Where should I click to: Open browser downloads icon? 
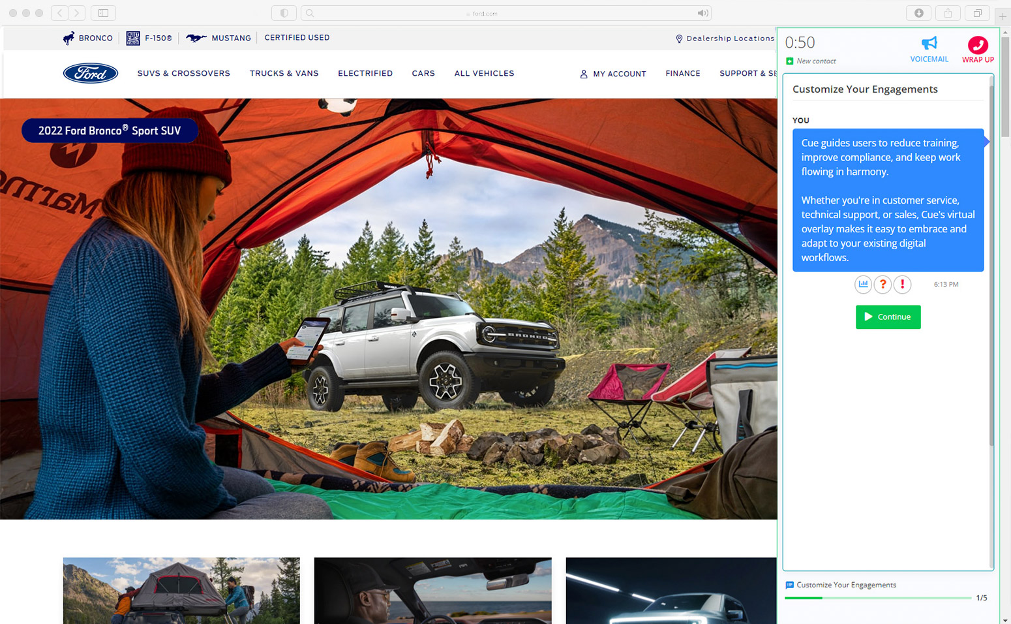point(918,13)
